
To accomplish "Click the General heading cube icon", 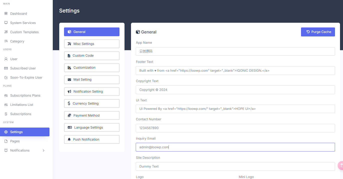I will (138, 32).
